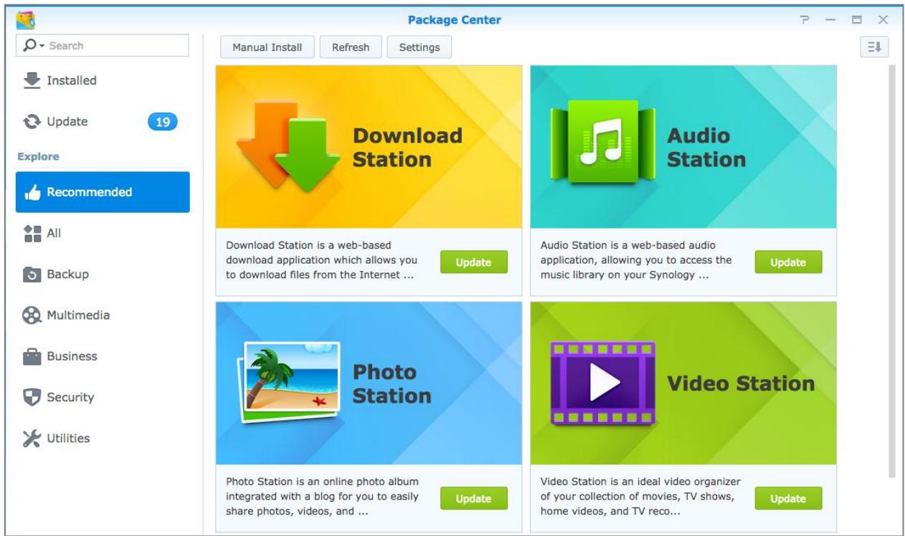Click the Download Station arrows icon

coord(287,146)
